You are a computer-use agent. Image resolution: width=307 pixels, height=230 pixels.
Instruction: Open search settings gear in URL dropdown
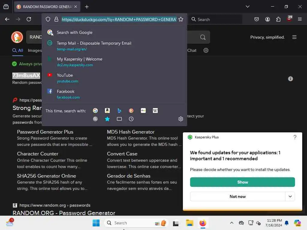pyautogui.click(x=181, y=119)
